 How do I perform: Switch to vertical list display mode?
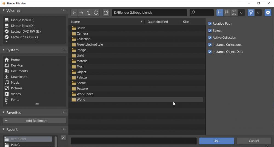pos(220,13)
